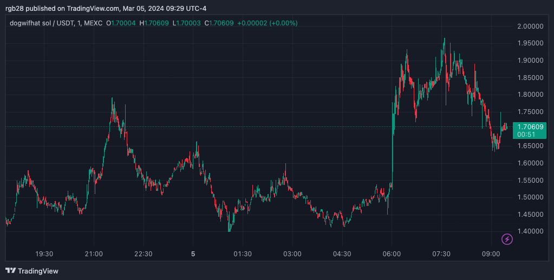Click the Low value L1.70003

tap(186, 23)
